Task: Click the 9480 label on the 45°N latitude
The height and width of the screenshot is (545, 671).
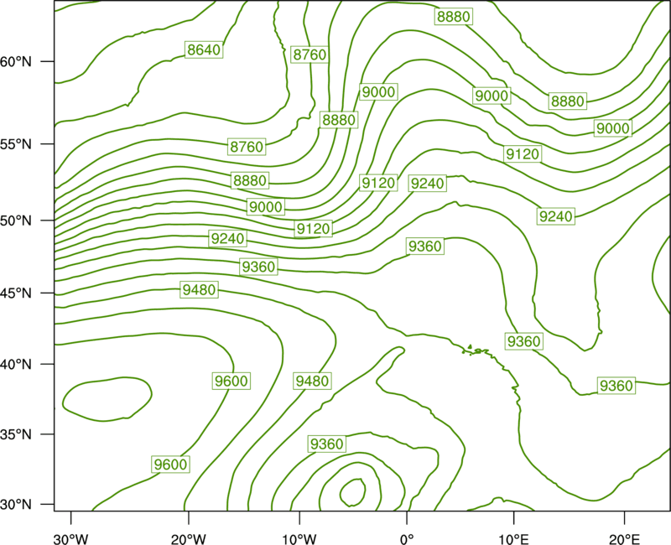Action: 200,289
